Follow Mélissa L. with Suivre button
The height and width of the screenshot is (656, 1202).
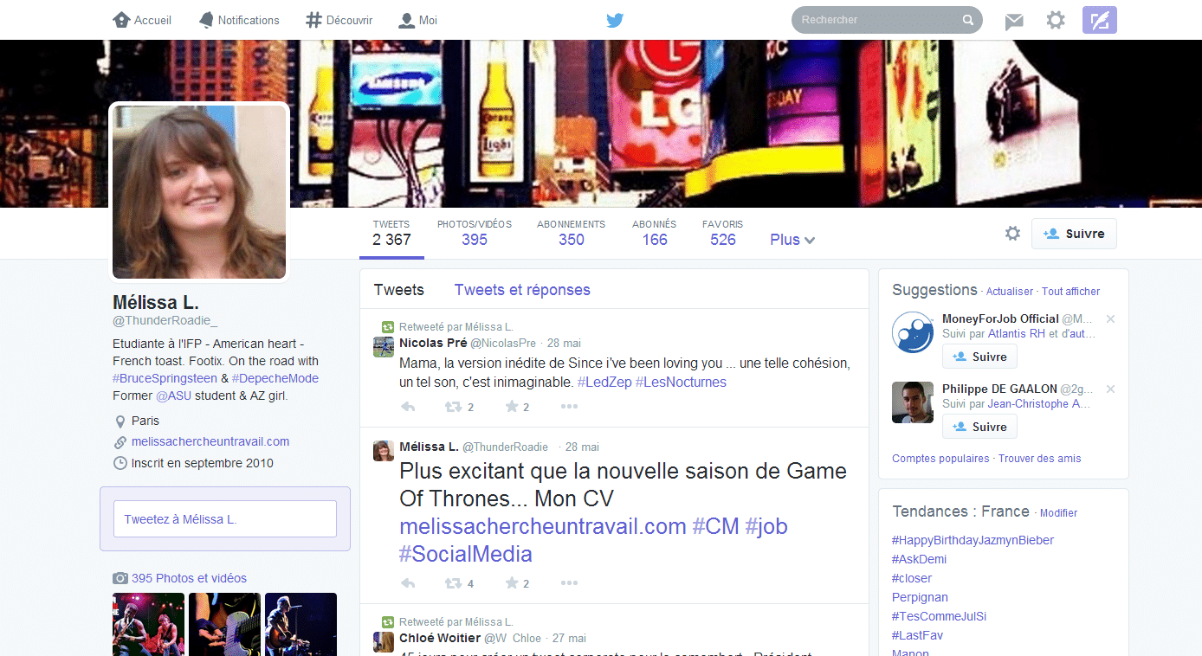tap(1074, 234)
